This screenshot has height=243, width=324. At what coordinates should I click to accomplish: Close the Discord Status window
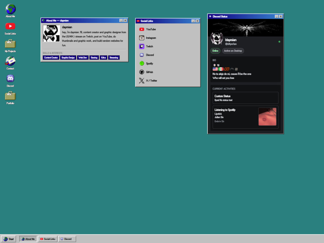tap(281, 16)
